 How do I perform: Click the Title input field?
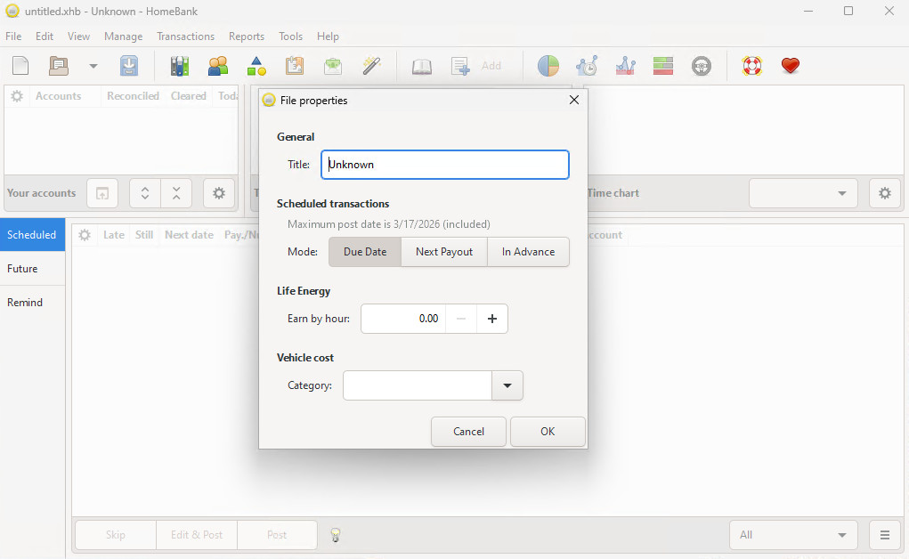pos(445,165)
